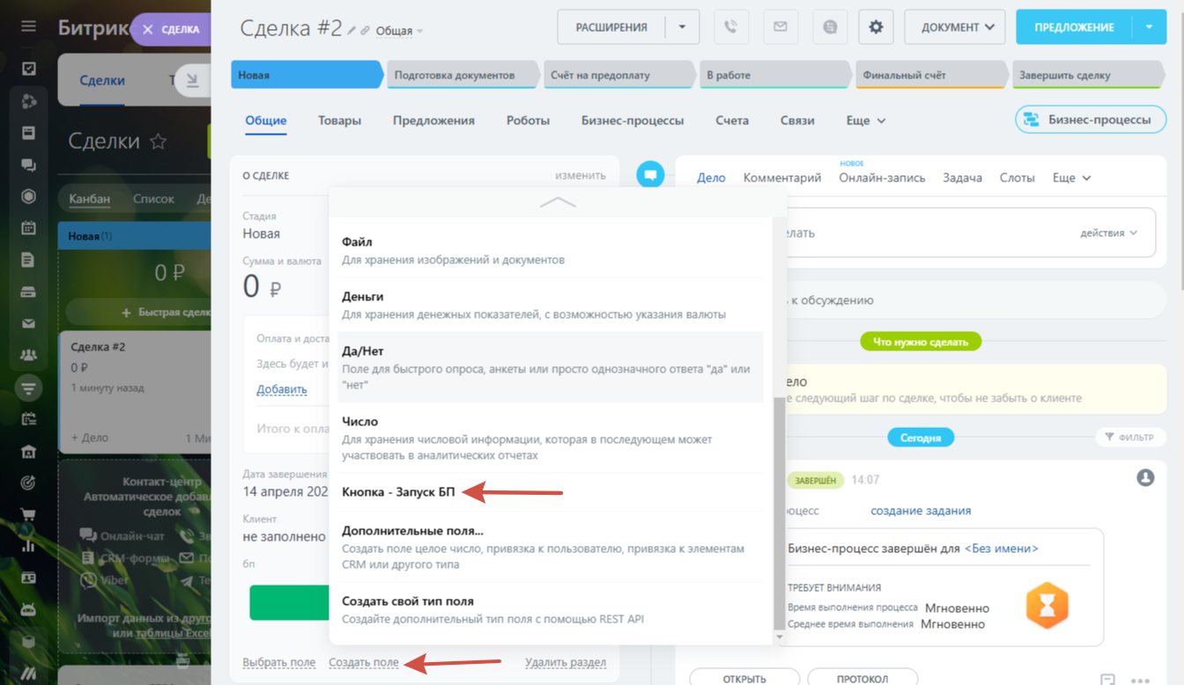This screenshot has height=685, width=1184.
Task: Open the settings gear icon
Action: pos(876,27)
